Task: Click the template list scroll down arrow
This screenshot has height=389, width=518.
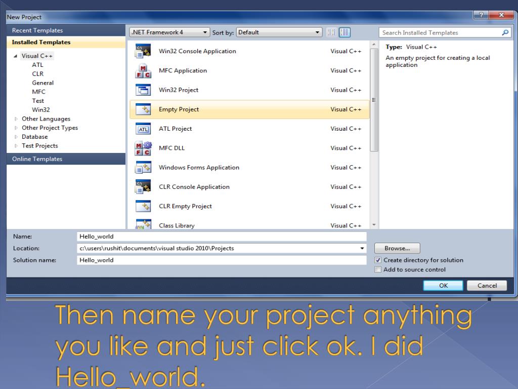Action: pyautogui.click(x=374, y=225)
